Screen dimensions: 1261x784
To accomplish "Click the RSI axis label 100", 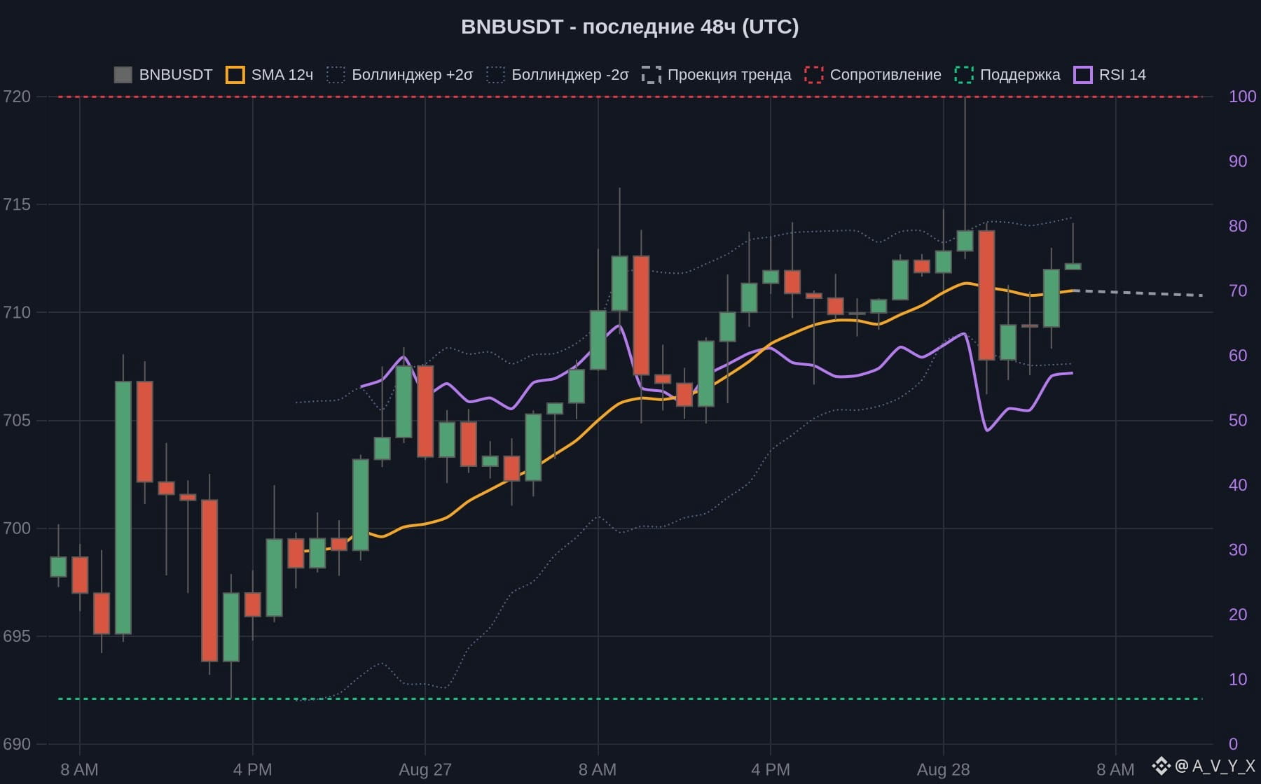I will point(1242,97).
